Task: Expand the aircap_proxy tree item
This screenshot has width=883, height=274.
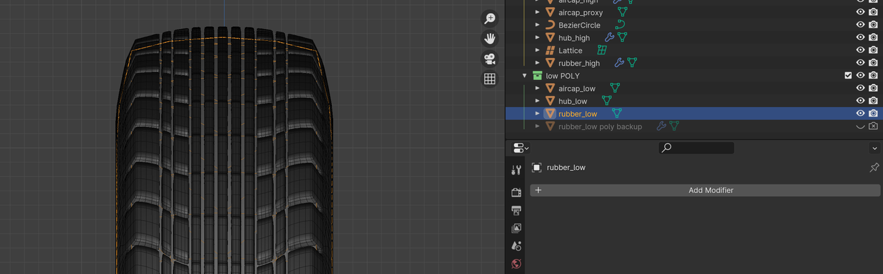Action: (537, 12)
